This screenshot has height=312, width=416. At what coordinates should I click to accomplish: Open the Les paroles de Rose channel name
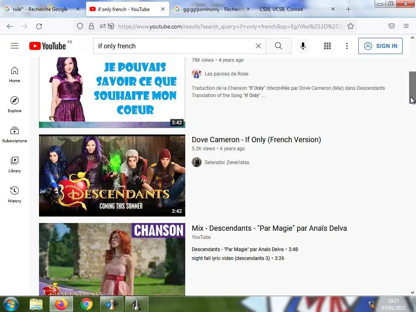227,74
